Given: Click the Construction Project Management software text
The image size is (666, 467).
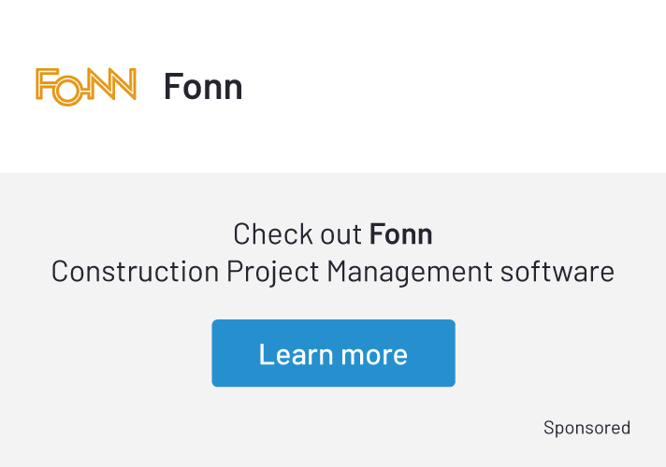Looking at the screenshot, I should click(x=333, y=272).
